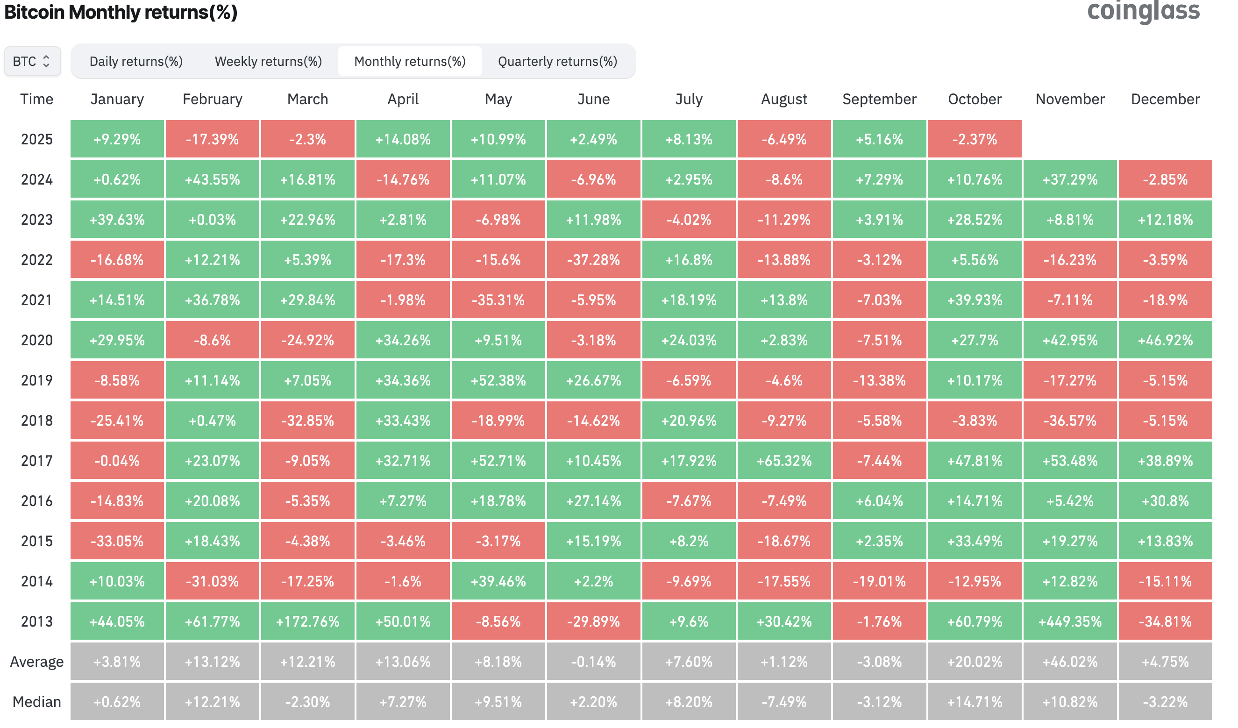Click the Bitcoin Monthly returns title
The width and height of the screenshot is (1238, 728).
pos(121,12)
